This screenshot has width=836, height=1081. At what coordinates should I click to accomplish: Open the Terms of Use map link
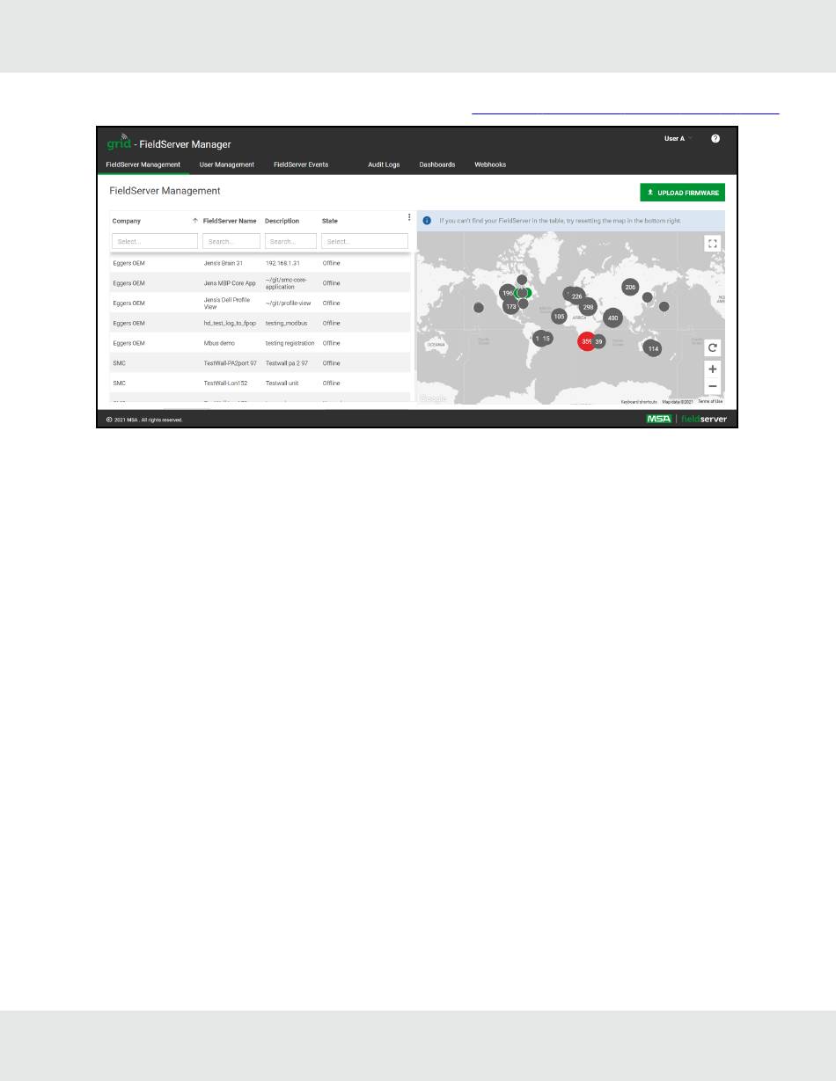pyautogui.click(x=710, y=402)
